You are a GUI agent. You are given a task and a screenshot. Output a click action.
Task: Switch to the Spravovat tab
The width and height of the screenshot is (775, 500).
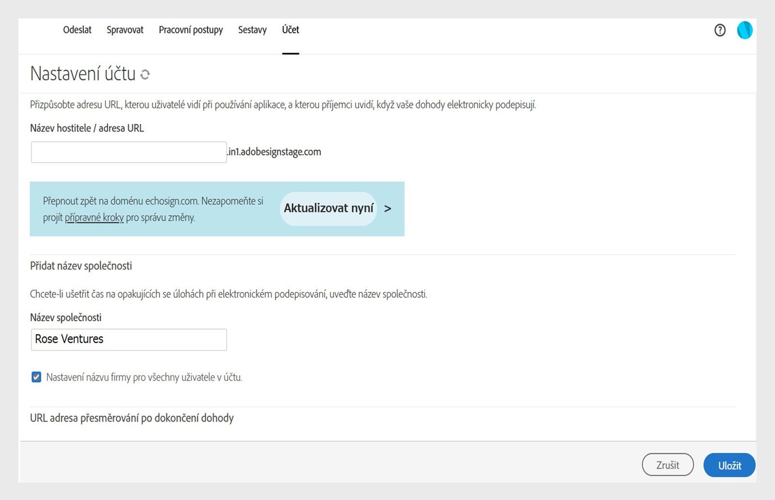tap(125, 30)
